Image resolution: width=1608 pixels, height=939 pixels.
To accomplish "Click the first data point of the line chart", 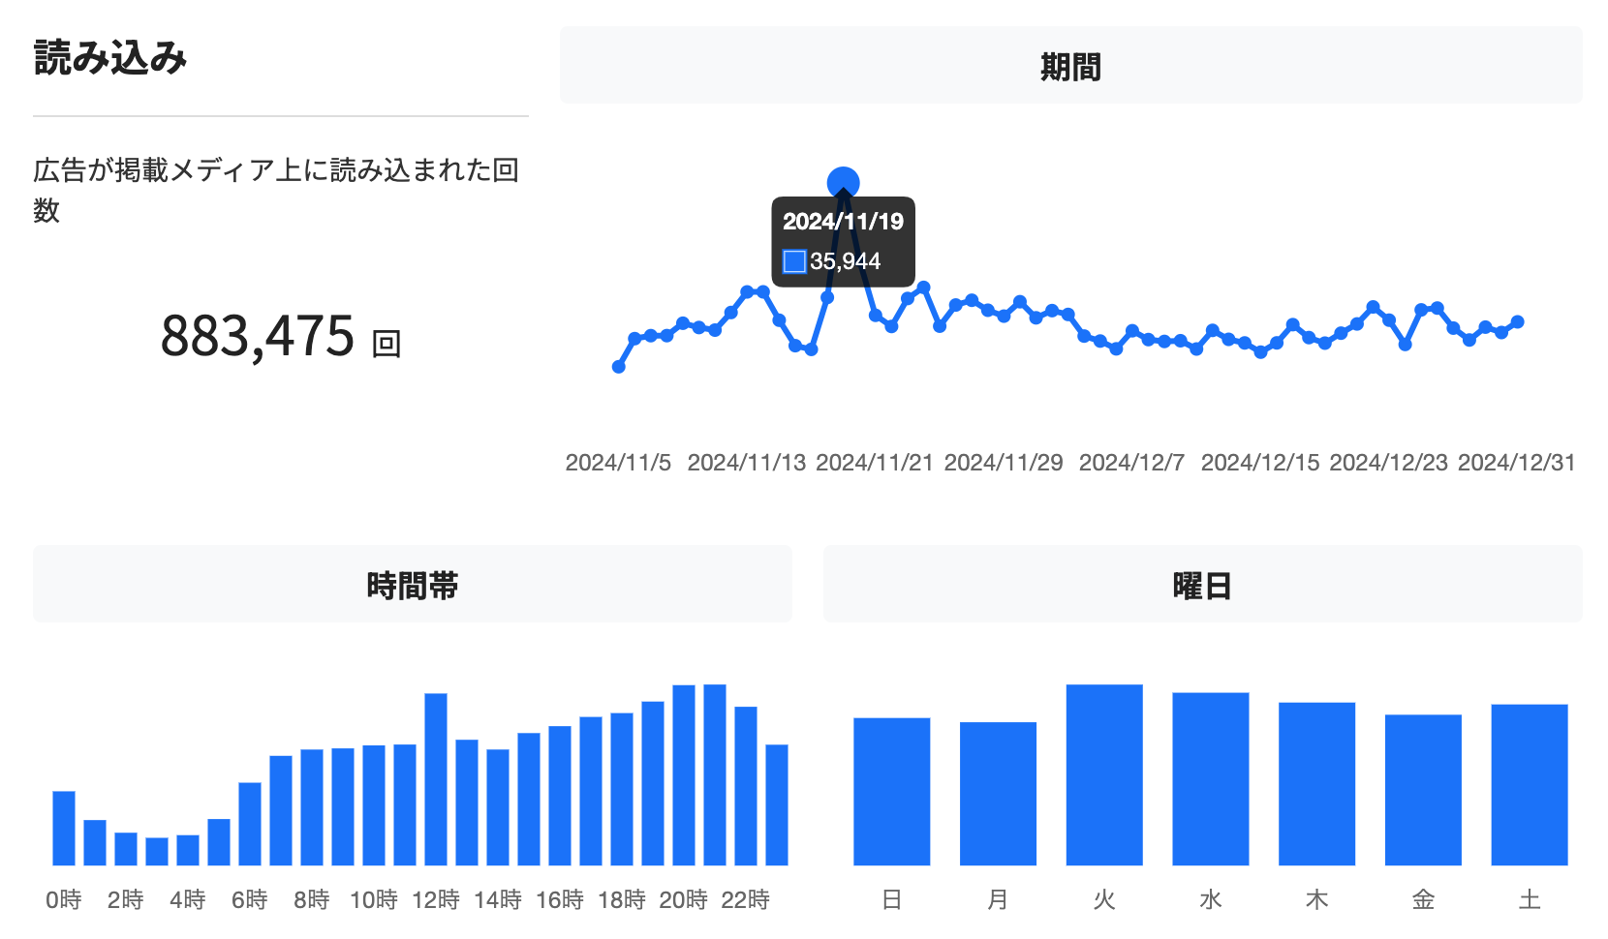I will pos(619,367).
